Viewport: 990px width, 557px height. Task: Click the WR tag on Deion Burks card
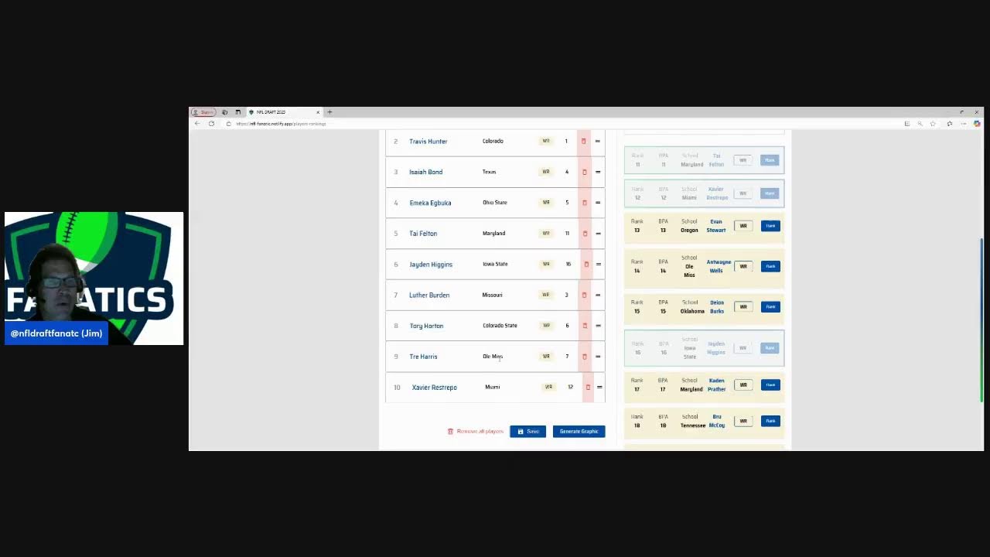pos(743,306)
